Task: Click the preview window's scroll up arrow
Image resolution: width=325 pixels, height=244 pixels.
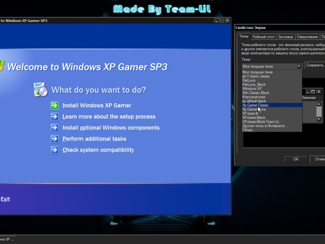Action: (x=319, y=104)
